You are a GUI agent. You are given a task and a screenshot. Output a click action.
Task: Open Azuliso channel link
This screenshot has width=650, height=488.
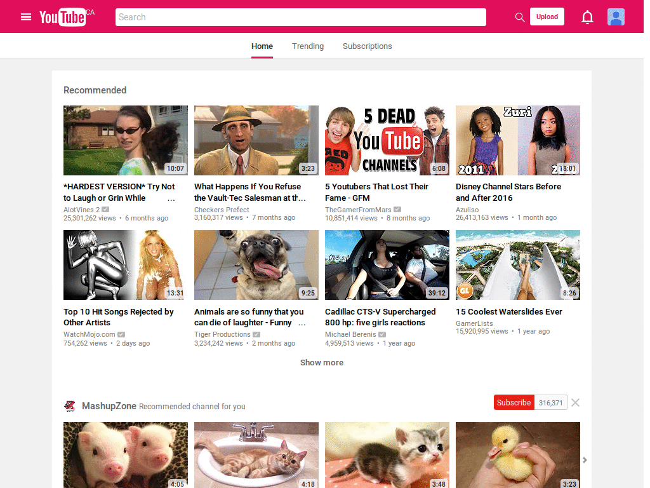467,210
